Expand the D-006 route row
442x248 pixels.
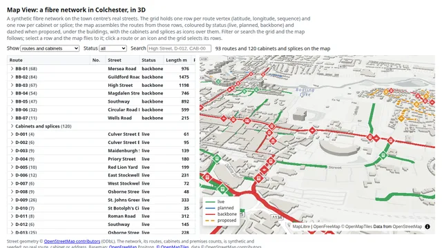(12, 175)
